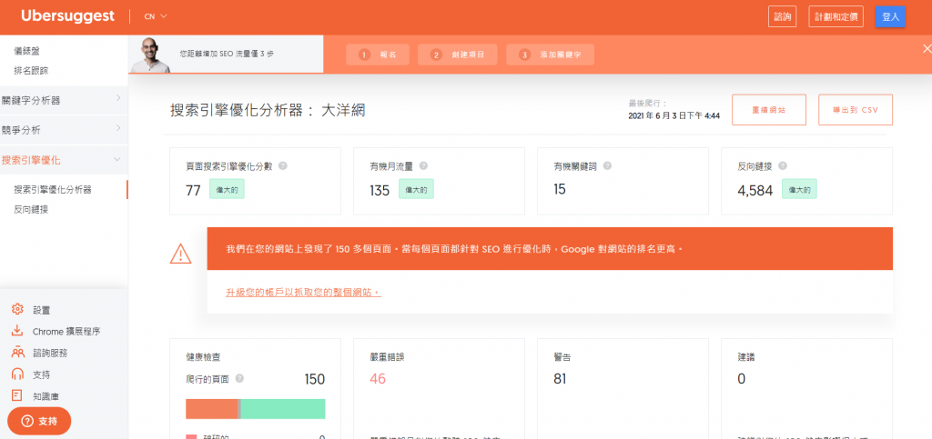Open 排名跟踪 in sidebar
The height and width of the screenshot is (439, 932).
32,71
